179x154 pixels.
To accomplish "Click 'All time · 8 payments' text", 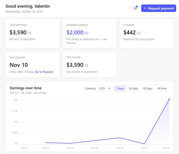I will [22, 39].
